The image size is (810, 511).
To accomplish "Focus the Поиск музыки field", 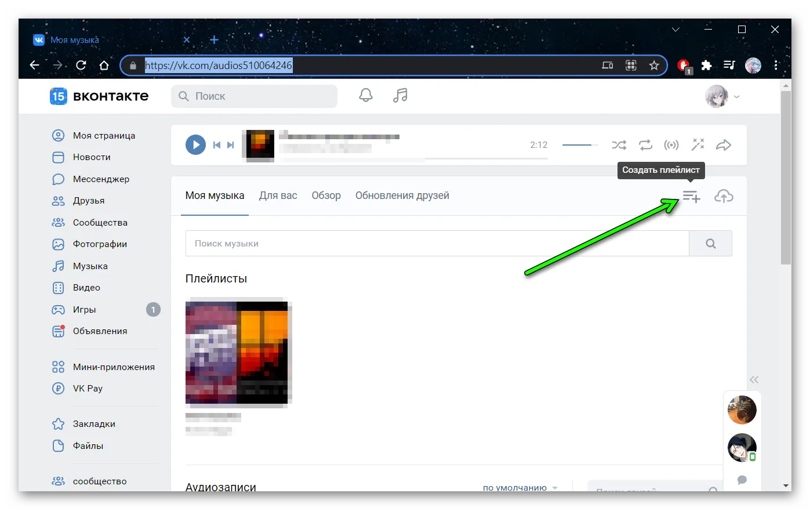I will pos(437,244).
